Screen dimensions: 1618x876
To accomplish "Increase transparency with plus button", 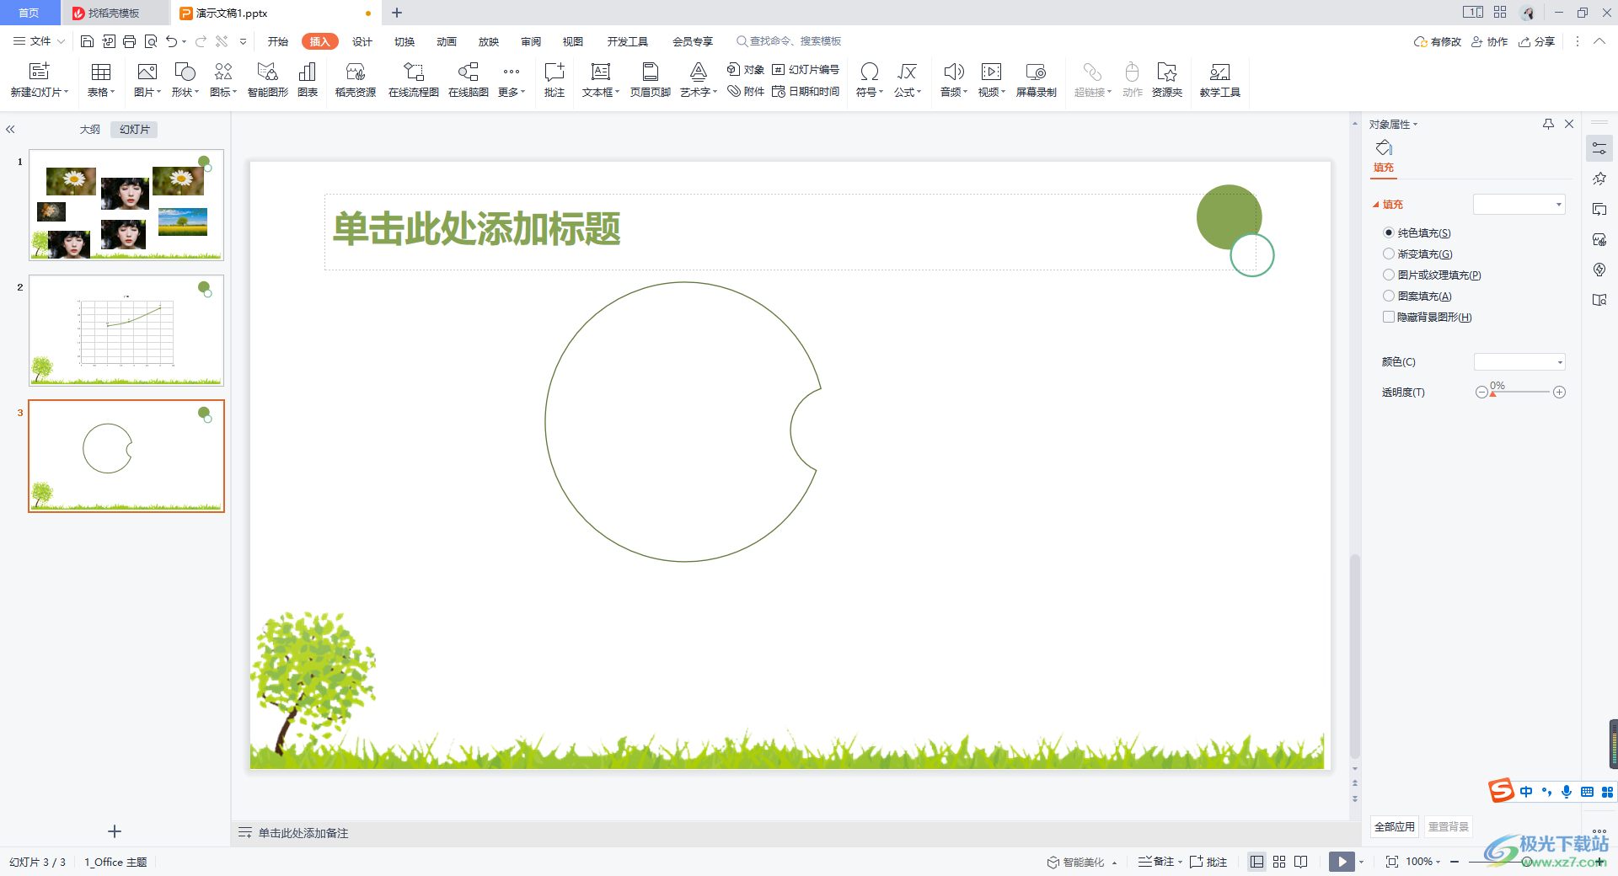I will (x=1560, y=393).
